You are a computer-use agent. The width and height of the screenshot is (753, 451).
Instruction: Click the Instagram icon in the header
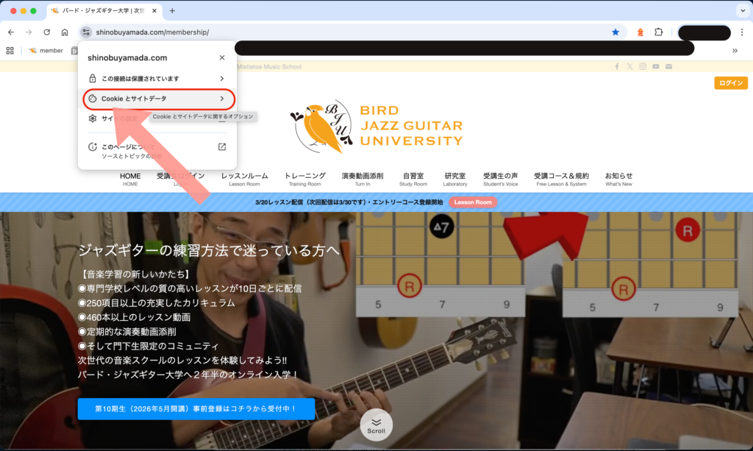[x=643, y=67]
